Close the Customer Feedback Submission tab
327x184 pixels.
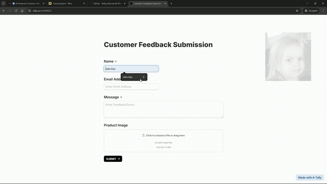pos(165,3)
